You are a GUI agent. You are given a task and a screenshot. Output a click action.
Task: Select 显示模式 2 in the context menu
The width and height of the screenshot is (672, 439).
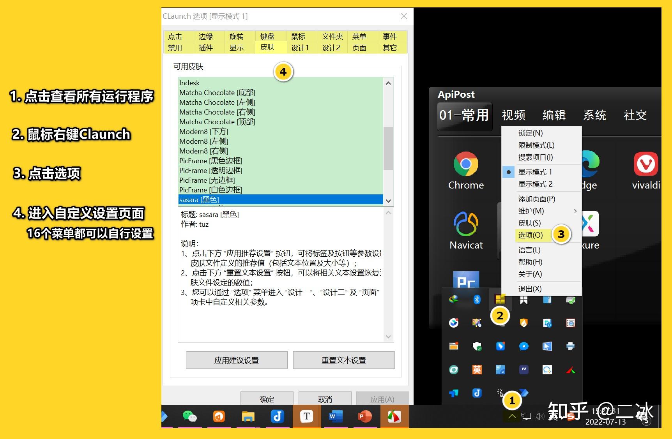point(535,184)
